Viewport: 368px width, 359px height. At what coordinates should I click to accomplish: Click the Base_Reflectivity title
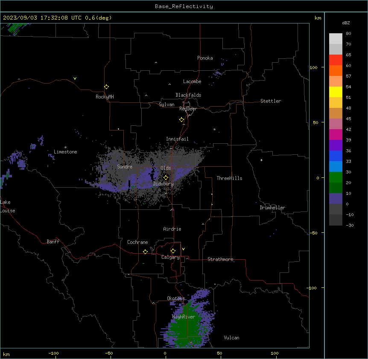(184, 6)
